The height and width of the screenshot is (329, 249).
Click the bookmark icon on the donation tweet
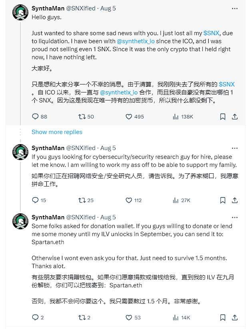223,317
